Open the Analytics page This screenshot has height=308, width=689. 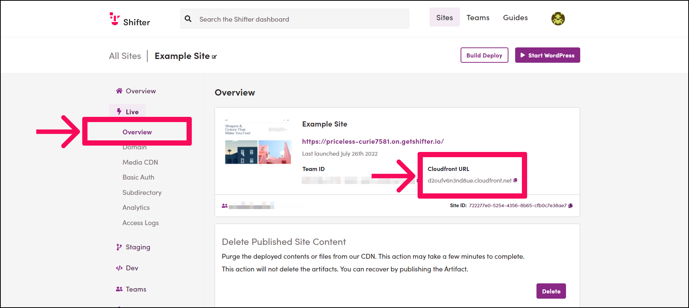(136, 208)
